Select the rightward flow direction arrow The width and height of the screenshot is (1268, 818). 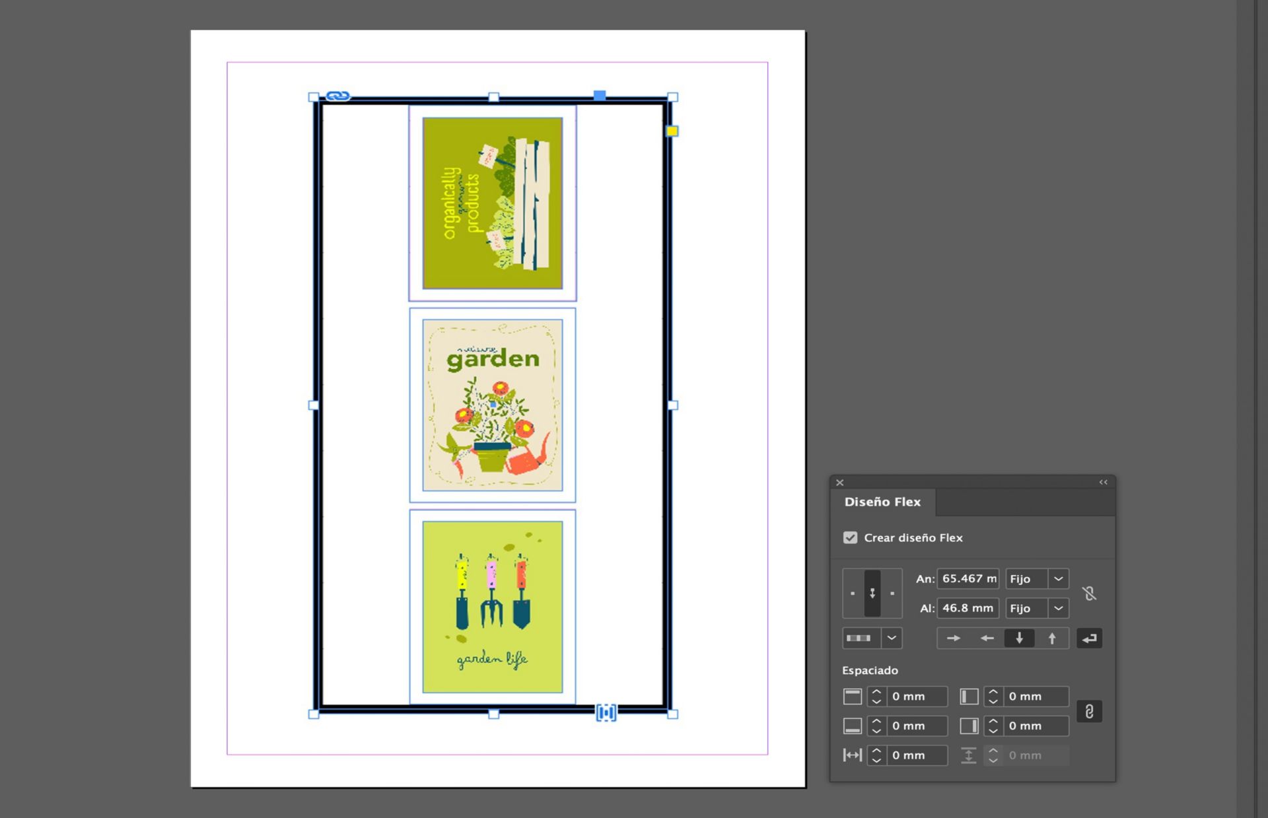tap(954, 638)
